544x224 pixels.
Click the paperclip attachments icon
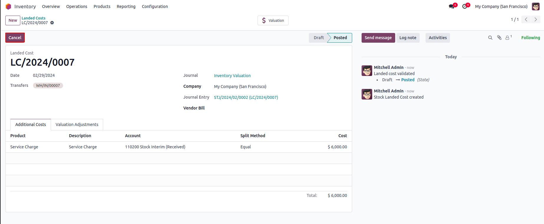coord(499,38)
